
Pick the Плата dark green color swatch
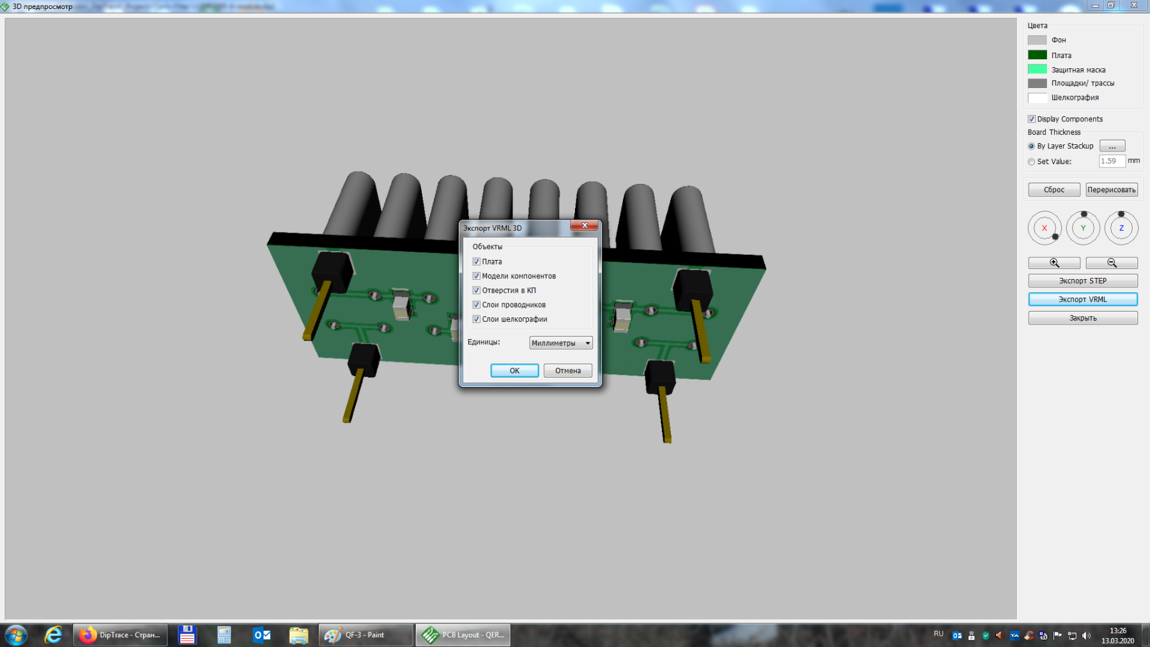point(1037,55)
